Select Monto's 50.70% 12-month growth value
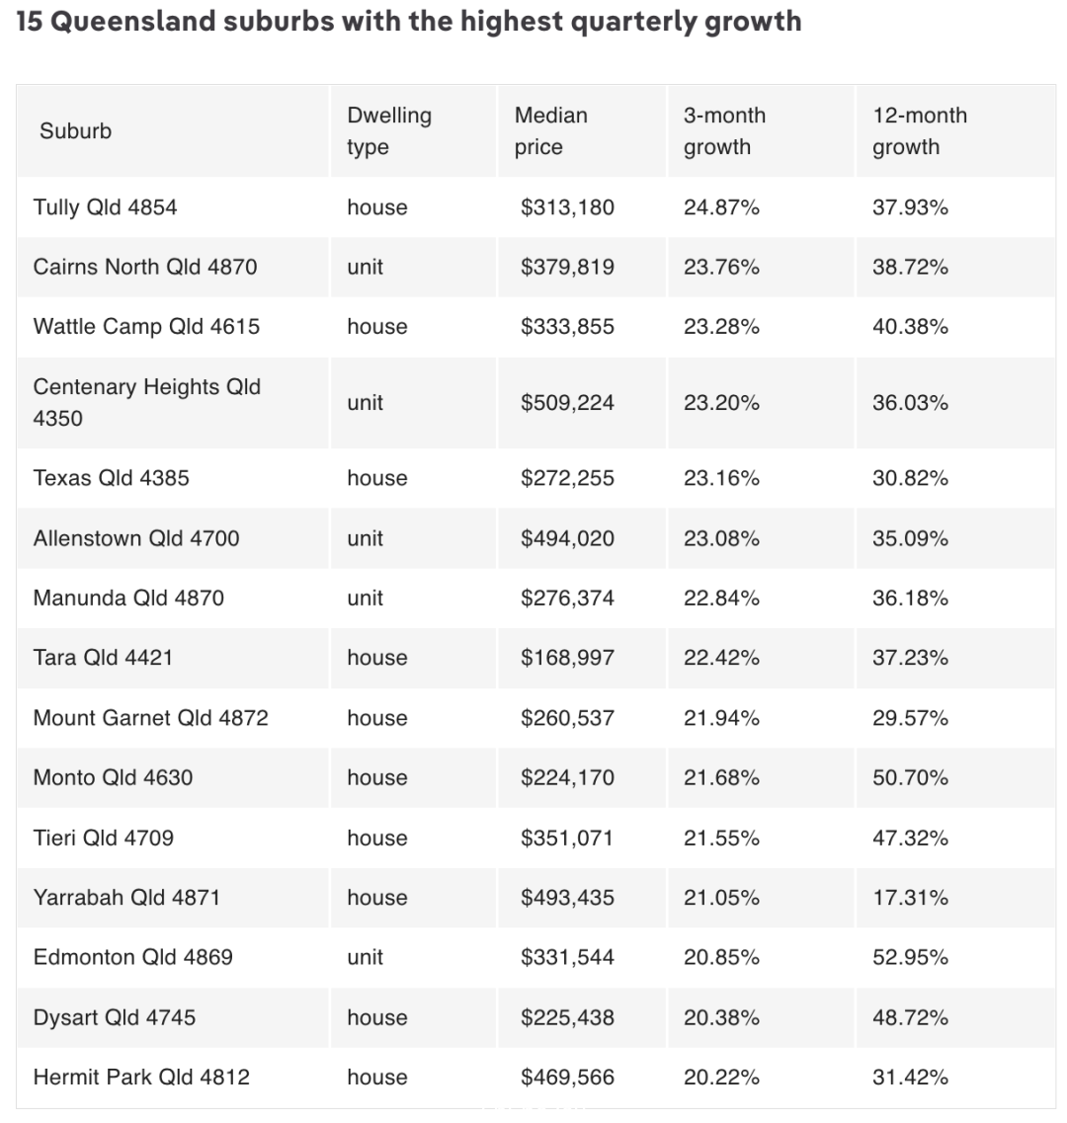 click(x=910, y=777)
